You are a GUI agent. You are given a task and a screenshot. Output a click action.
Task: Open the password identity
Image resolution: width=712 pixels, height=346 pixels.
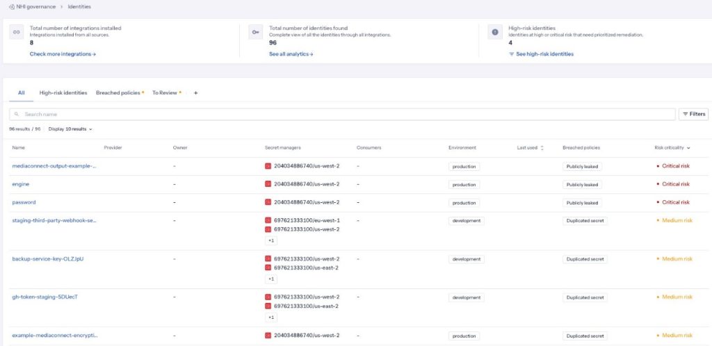pyautogui.click(x=24, y=202)
